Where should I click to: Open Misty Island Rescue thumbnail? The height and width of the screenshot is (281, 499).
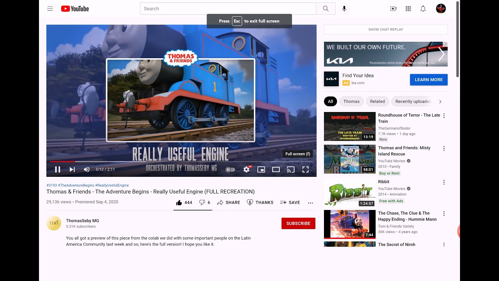pos(350,159)
